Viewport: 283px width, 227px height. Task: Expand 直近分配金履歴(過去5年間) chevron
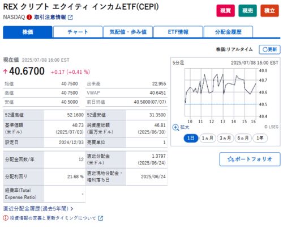pos(72,209)
